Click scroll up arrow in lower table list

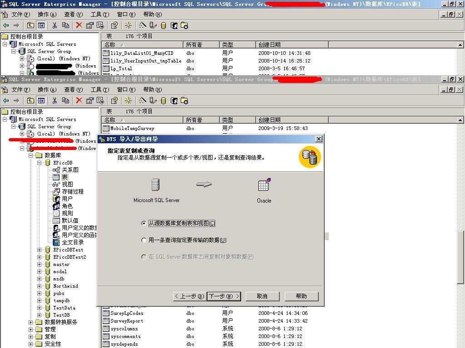click(x=460, y=120)
